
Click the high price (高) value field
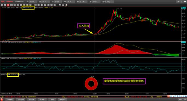coord(46,2)
